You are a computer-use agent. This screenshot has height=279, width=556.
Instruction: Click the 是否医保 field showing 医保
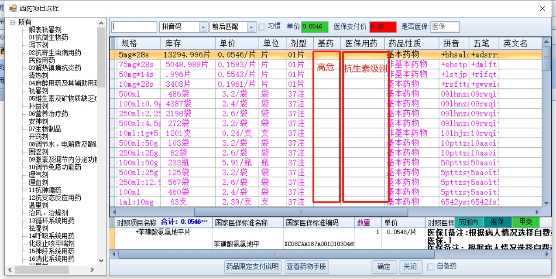(445, 27)
